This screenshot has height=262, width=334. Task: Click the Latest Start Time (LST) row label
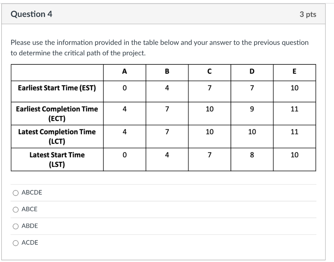point(57,159)
